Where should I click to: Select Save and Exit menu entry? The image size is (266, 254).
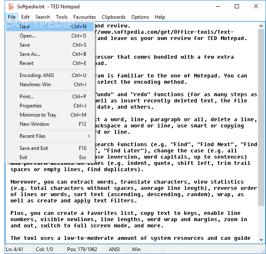point(50,148)
